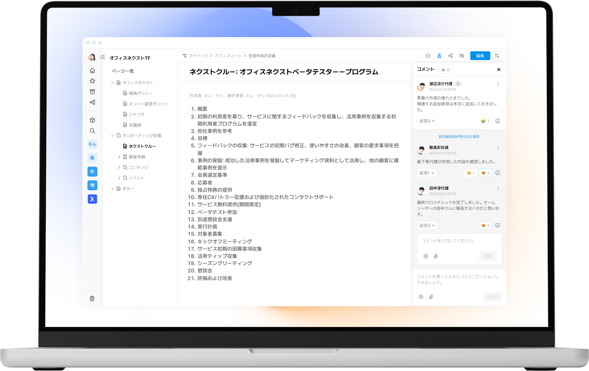Open search with the magnifier icon

click(92, 131)
